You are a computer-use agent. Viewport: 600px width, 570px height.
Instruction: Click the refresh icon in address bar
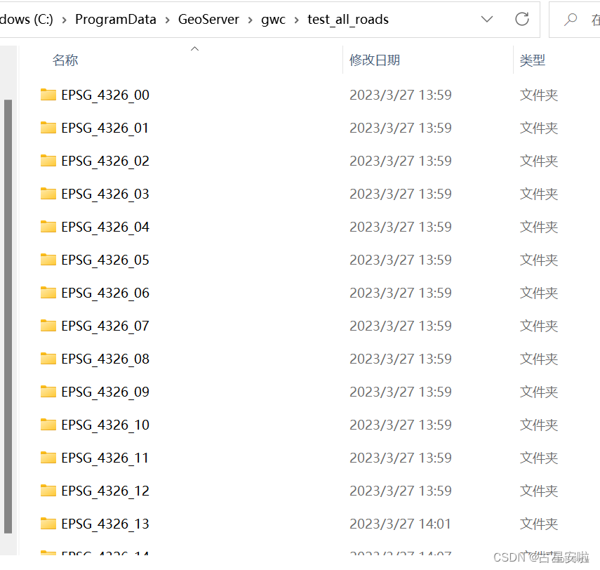[522, 19]
